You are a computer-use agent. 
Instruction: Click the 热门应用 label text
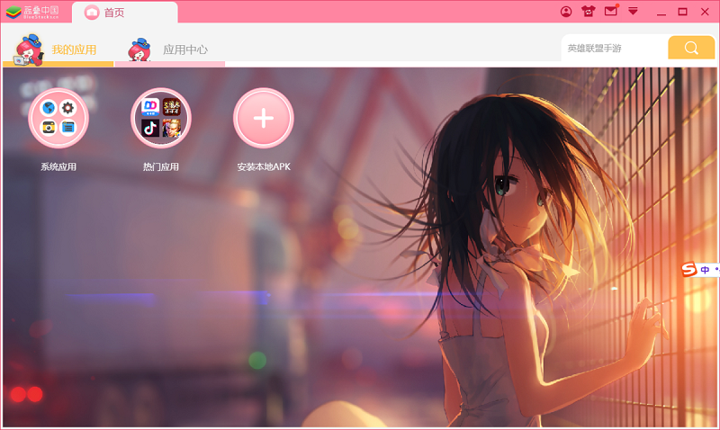161,166
